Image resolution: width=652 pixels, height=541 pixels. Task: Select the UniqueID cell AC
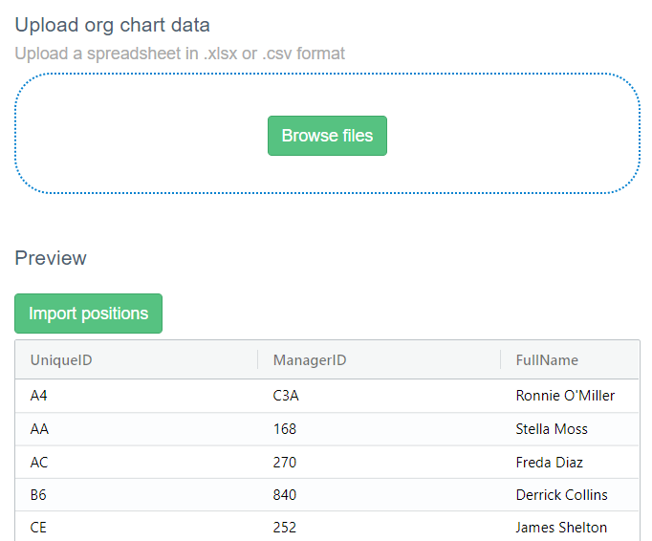(x=39, y=463)
